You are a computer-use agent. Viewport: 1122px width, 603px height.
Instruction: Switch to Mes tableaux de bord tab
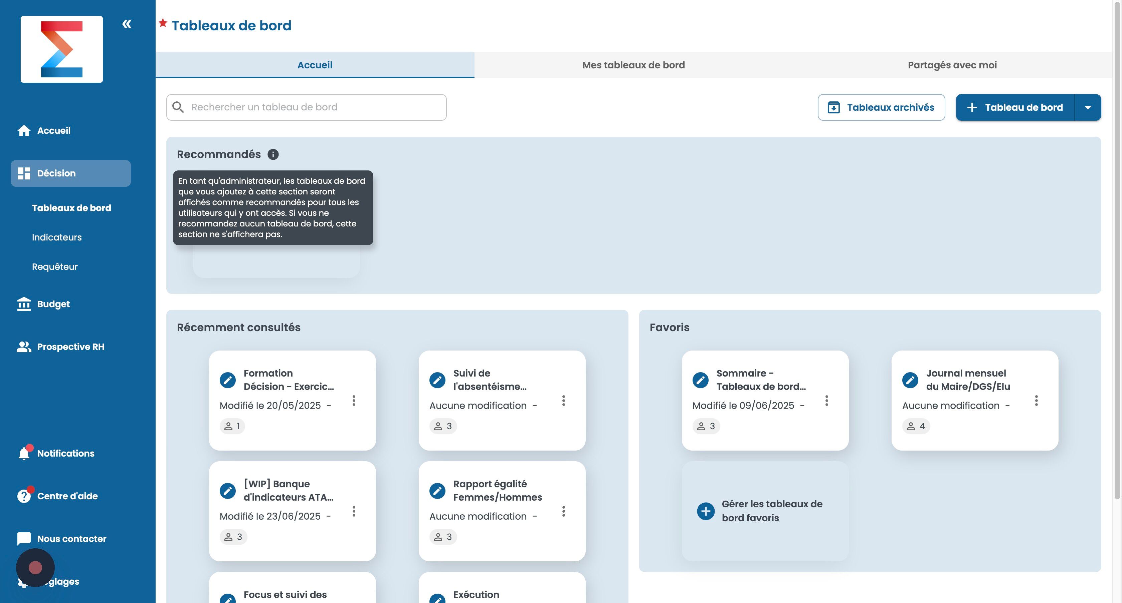pos(633,65)
